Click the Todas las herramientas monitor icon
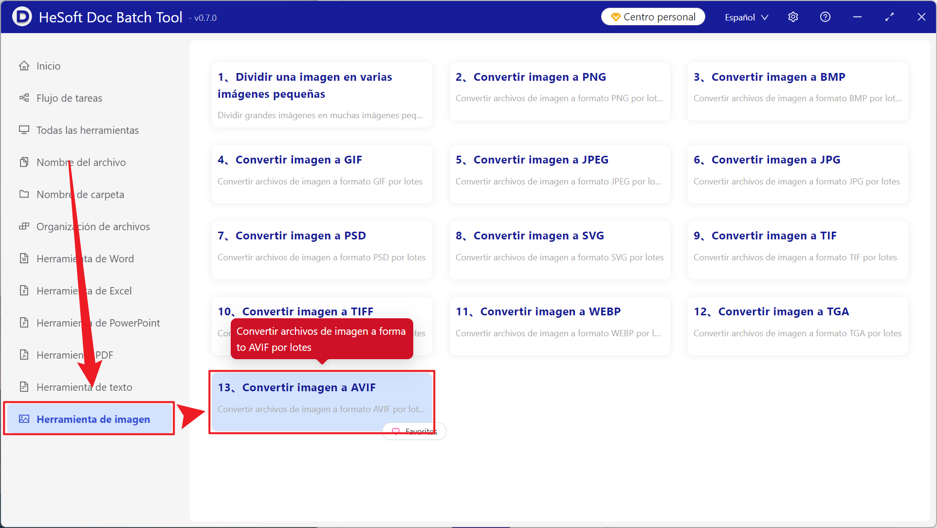This screenshot has height=528, width=937. [x=24, y=130]
